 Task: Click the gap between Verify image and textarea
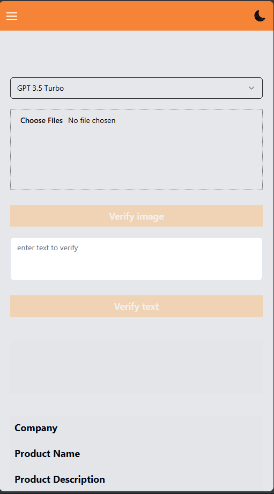click(136, 232)
